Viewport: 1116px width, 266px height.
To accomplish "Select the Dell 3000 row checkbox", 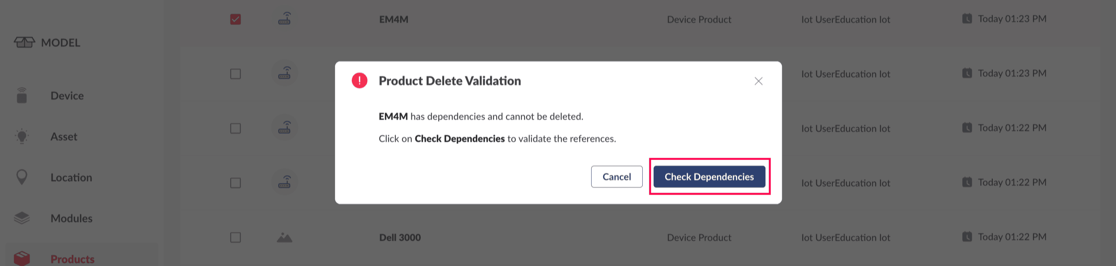I will (235, 238).
